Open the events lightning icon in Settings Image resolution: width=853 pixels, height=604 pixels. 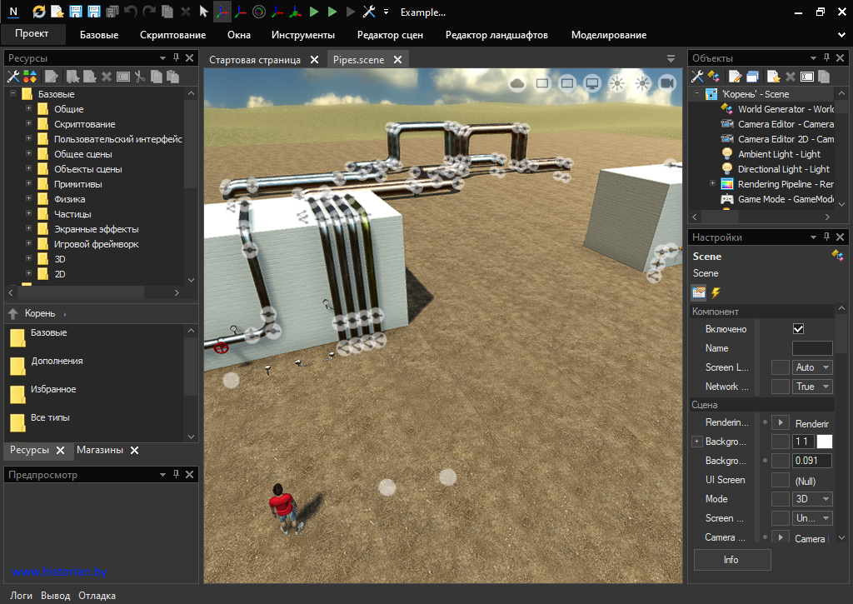pos(716,292)
